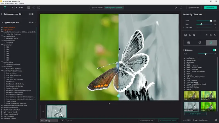219x123 pixels.
Task: Go to previous image arrow
Action: (62, 121)
